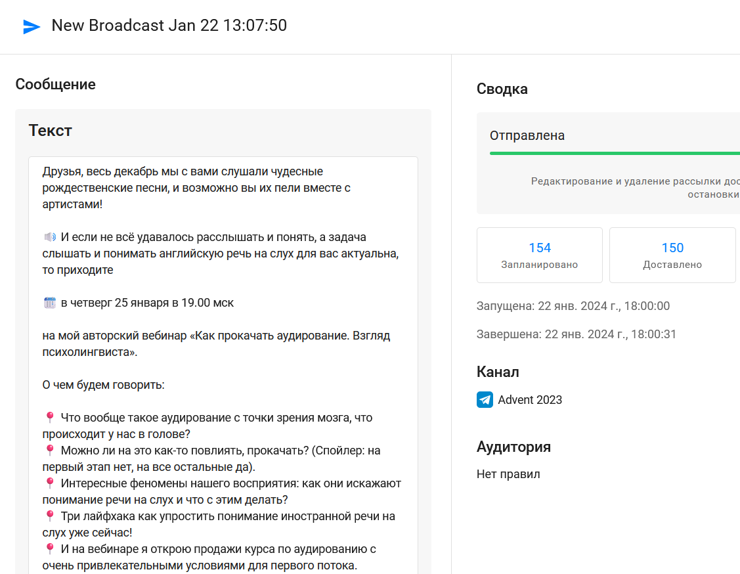This screenshot has height=574, width=740.
Task: Click the Telegram channel icon
Action: [485, 400]
